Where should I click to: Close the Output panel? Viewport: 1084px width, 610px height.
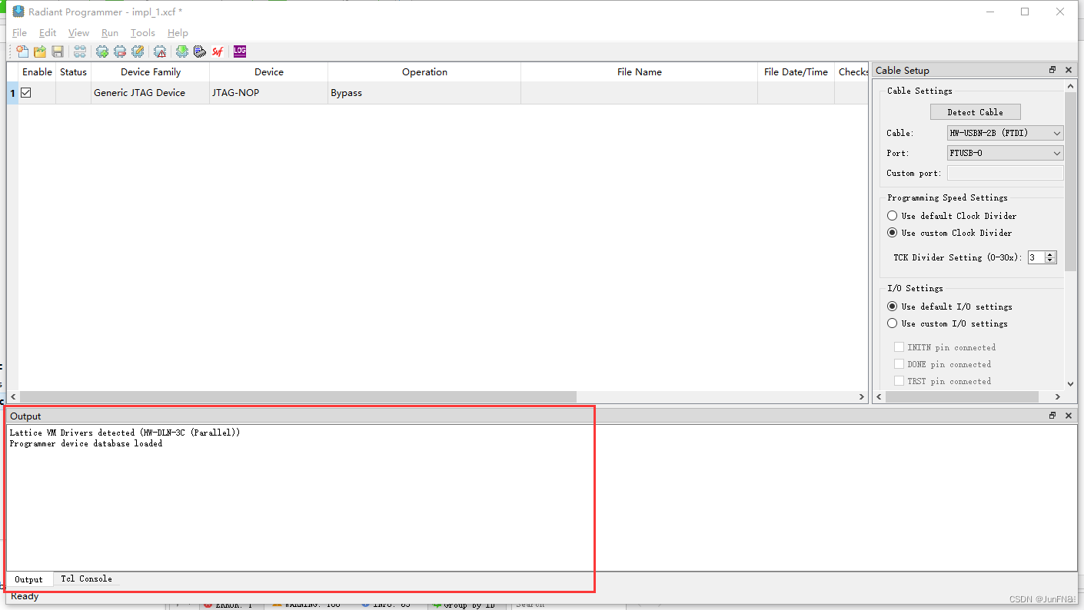tap(1069, 416)
